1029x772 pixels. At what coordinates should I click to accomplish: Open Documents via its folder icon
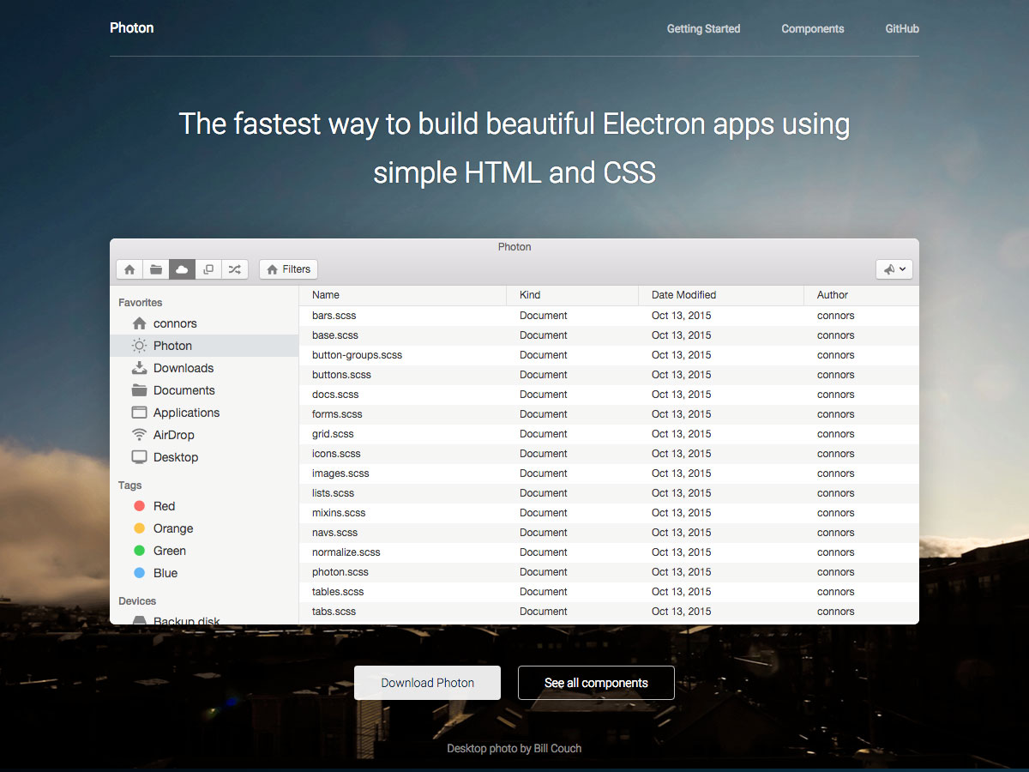click(x=139, y=390)
